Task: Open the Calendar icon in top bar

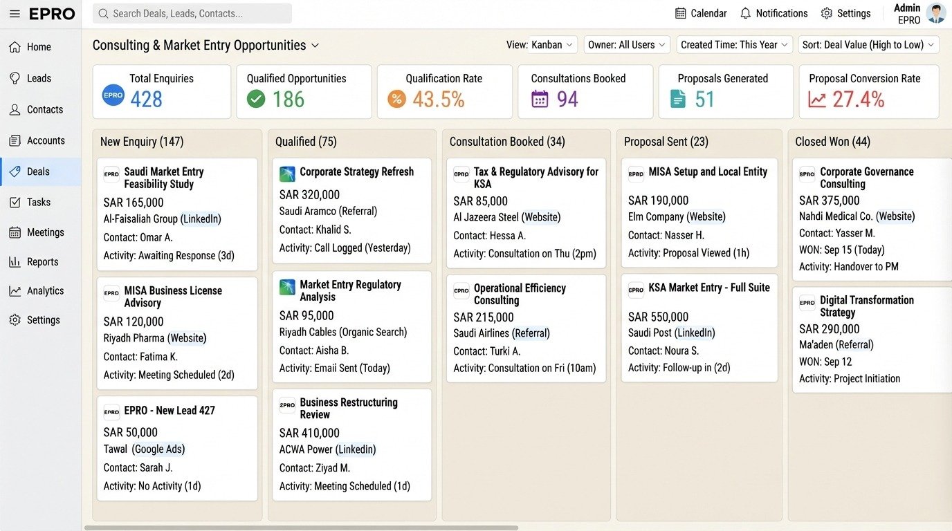Action: tap(681, 14)
